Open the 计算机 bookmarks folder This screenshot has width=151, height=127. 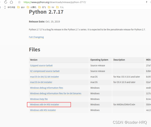point(31,7)
